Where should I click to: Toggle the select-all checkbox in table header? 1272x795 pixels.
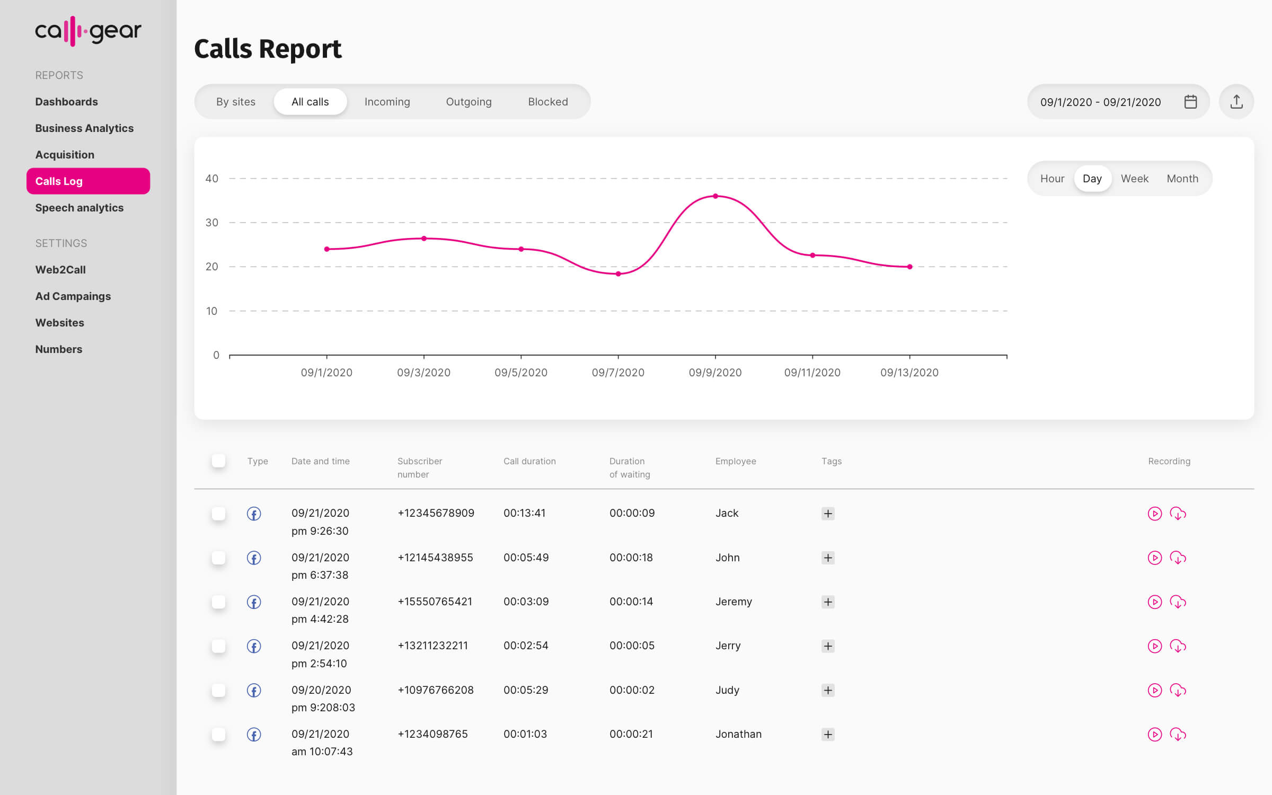(218, 461)
